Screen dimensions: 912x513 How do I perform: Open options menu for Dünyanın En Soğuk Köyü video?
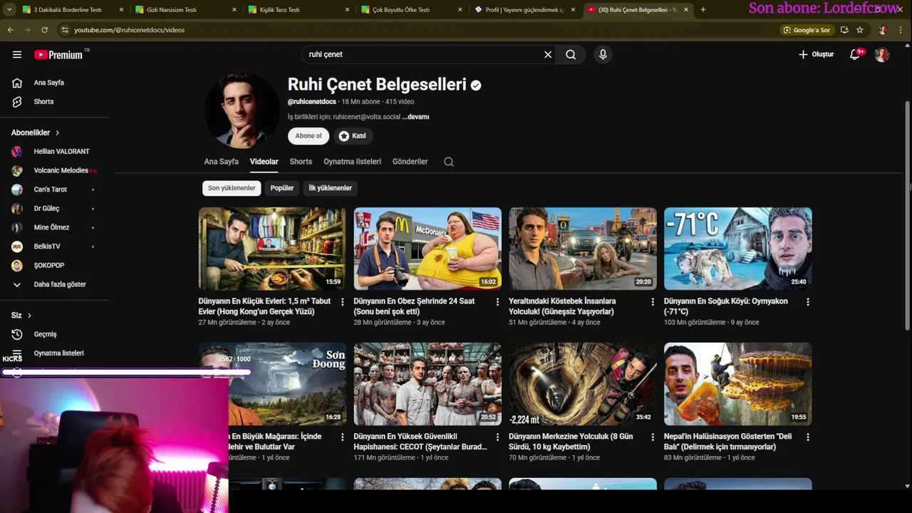808,302
